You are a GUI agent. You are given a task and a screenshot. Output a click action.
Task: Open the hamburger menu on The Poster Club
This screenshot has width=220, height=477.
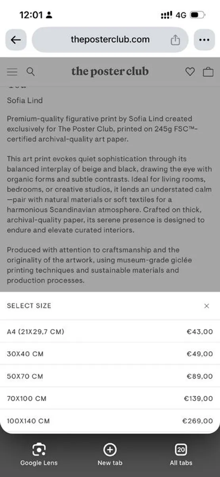coord(12,72)
